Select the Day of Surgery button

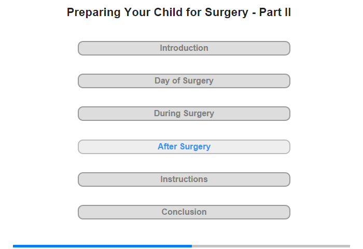click(184, 81)
